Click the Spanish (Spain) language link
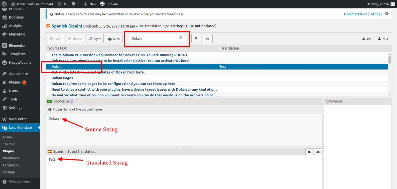Viewport: 397px width, 189px height. pyautogui.click(x=67, y=26)
